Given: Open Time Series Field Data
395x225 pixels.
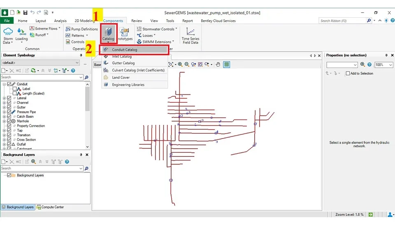Looking at the screenshot, I should click(x=190, y=35).
